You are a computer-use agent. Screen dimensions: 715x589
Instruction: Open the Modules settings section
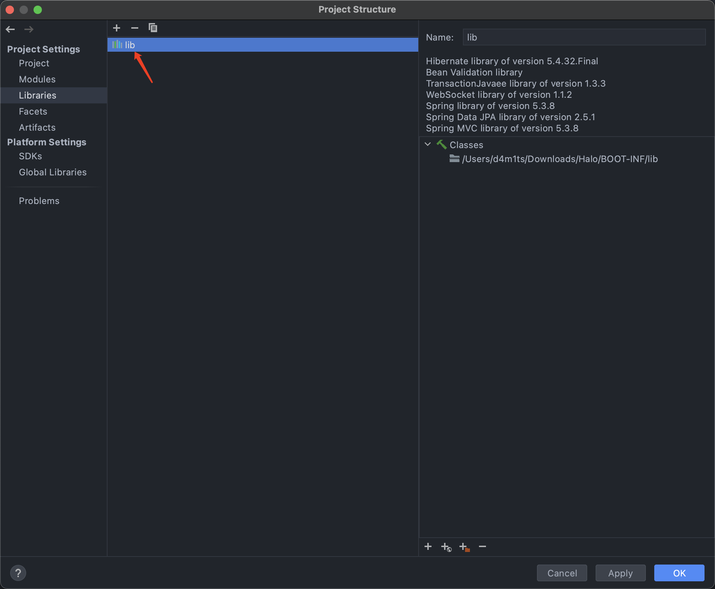37,79
